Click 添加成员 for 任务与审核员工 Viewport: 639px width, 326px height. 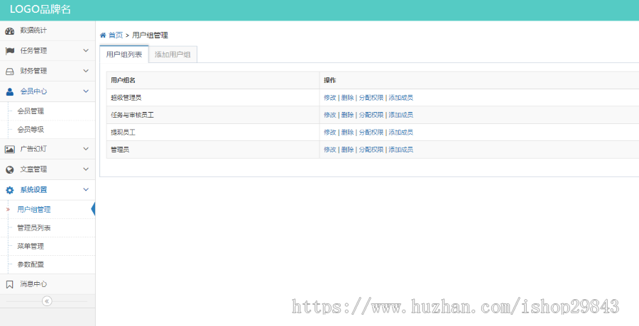tap(400, 116)
